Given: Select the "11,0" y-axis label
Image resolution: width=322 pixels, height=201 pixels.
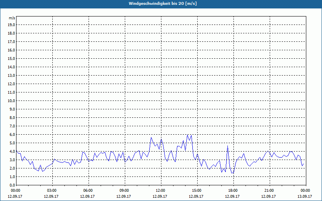Looking at the screenshot, I should (x=11, y=92).
